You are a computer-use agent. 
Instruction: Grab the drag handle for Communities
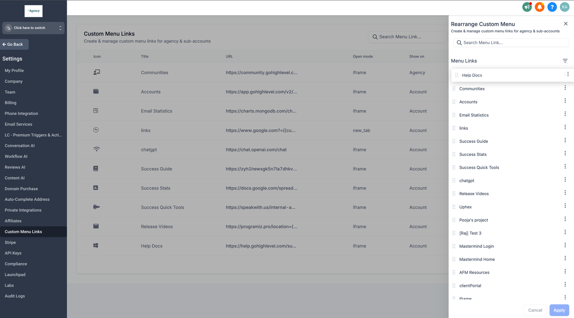[x=454, y=89]
